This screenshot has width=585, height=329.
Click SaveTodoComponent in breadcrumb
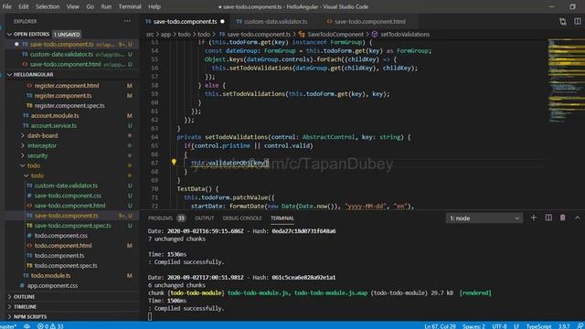point(335,35)
